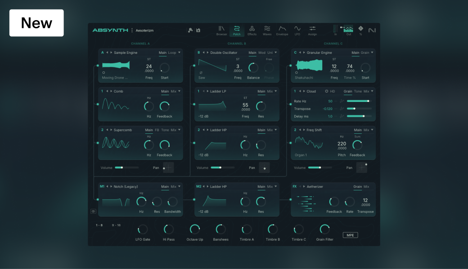This screenshot has height=269, width=468.
Task: Open the Assign page
Action: tap(312, 31)
